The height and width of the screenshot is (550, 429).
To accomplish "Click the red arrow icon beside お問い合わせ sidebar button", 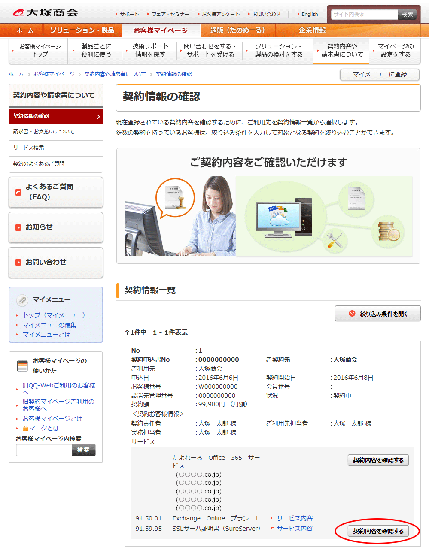I will [x=18, y=262].
